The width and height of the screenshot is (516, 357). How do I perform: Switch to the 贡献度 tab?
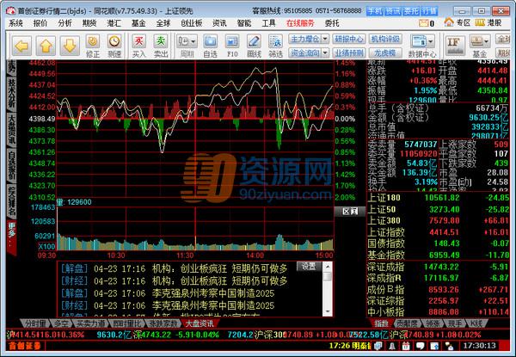tap(406, 323)
